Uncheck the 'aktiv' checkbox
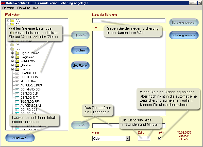 [160, 138]
